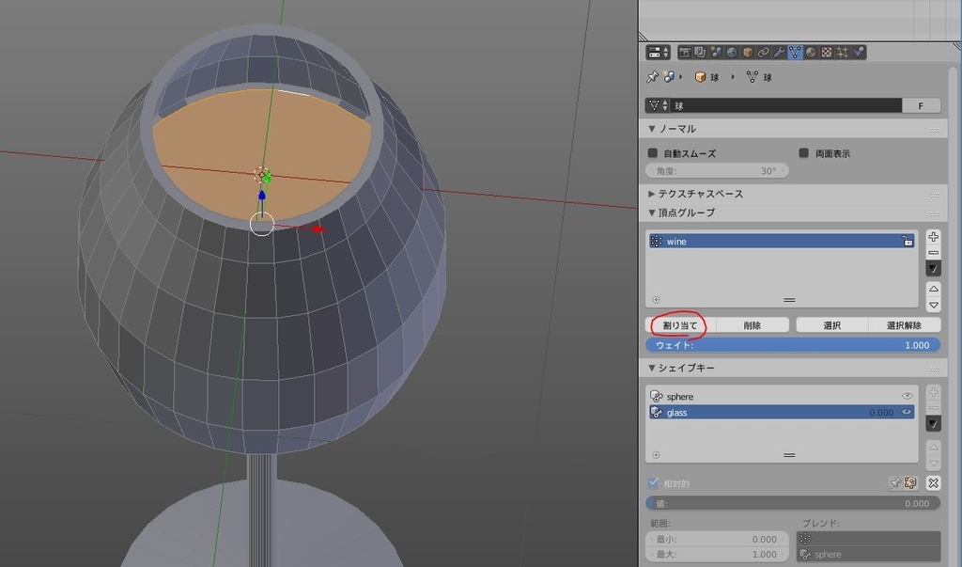Click the 0.000 value on the glass key
The image size is (962, 567).
point(881,413)
